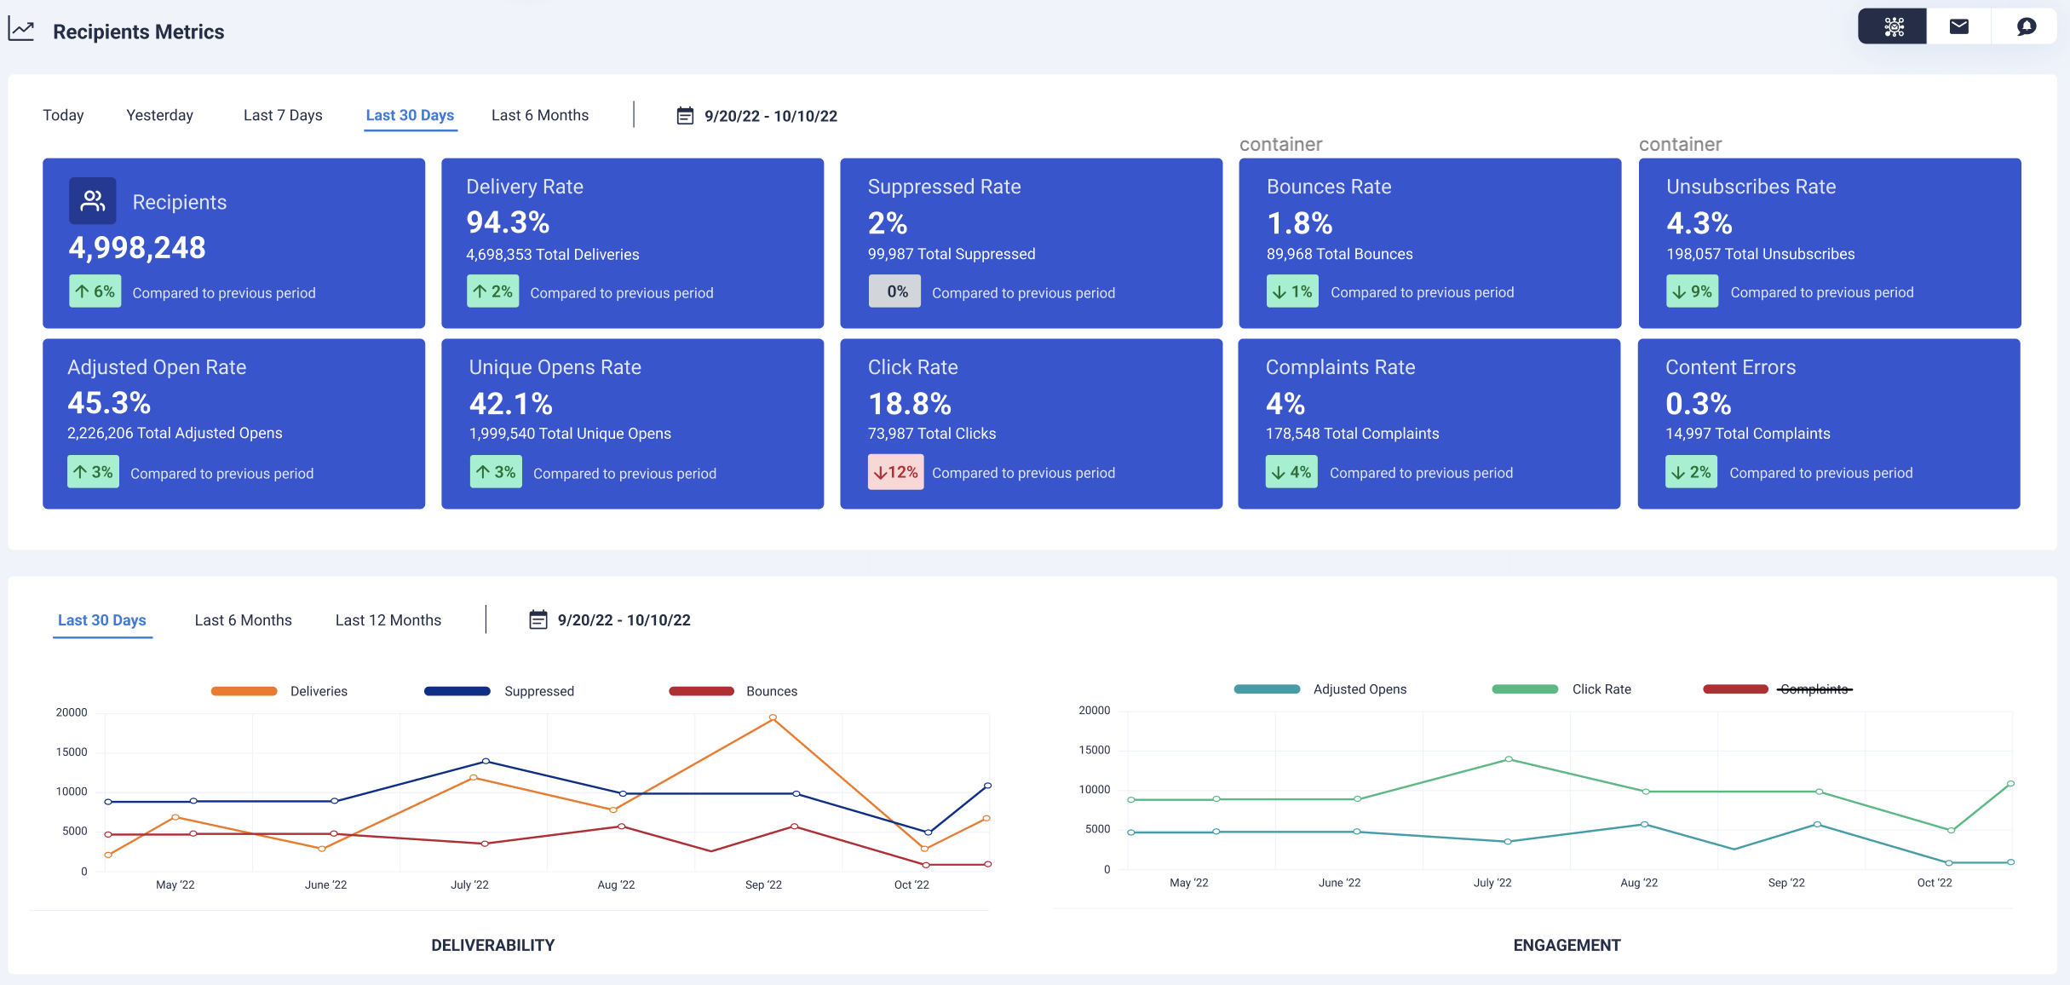
Task: Toggle the Suppressed legend series
Action: pyautogui.click(x=499, y=691)
